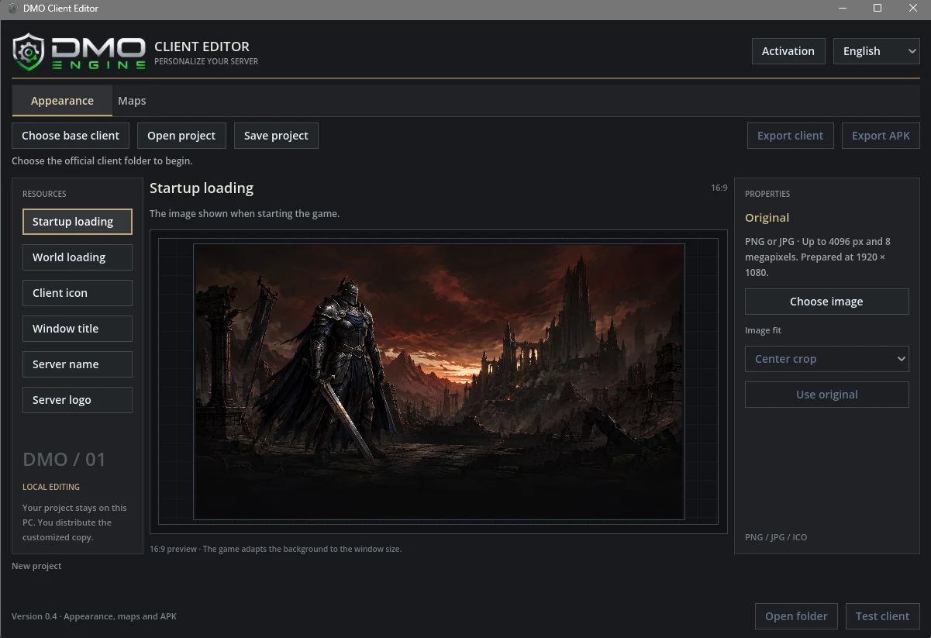The width and height of the screenshot is (931, 638).
Task: Click Choose base client button
Action: [71, 136]
